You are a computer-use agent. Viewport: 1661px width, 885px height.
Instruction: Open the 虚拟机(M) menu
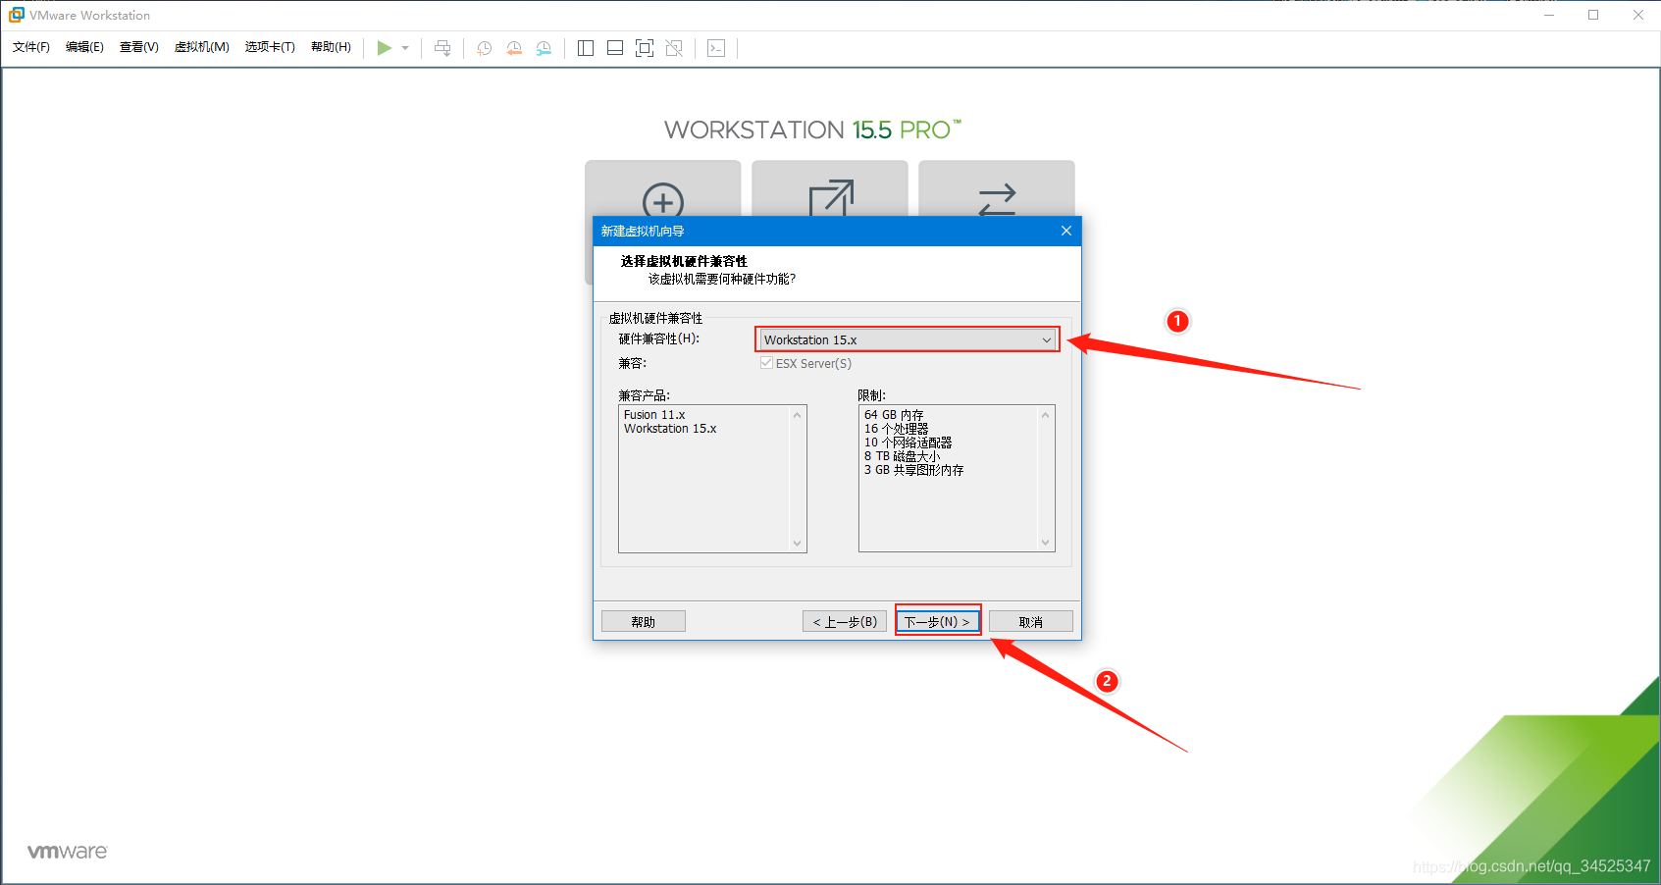201,47
